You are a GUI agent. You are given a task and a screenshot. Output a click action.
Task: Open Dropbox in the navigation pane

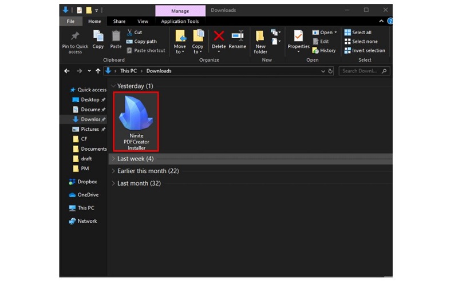83,182
